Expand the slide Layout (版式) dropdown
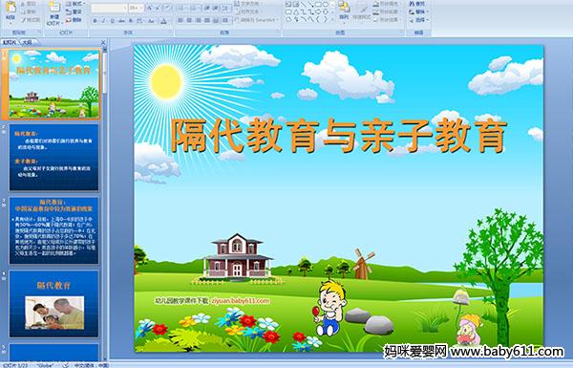The height and width of the screenshot is (368, 573). [75, 4]
